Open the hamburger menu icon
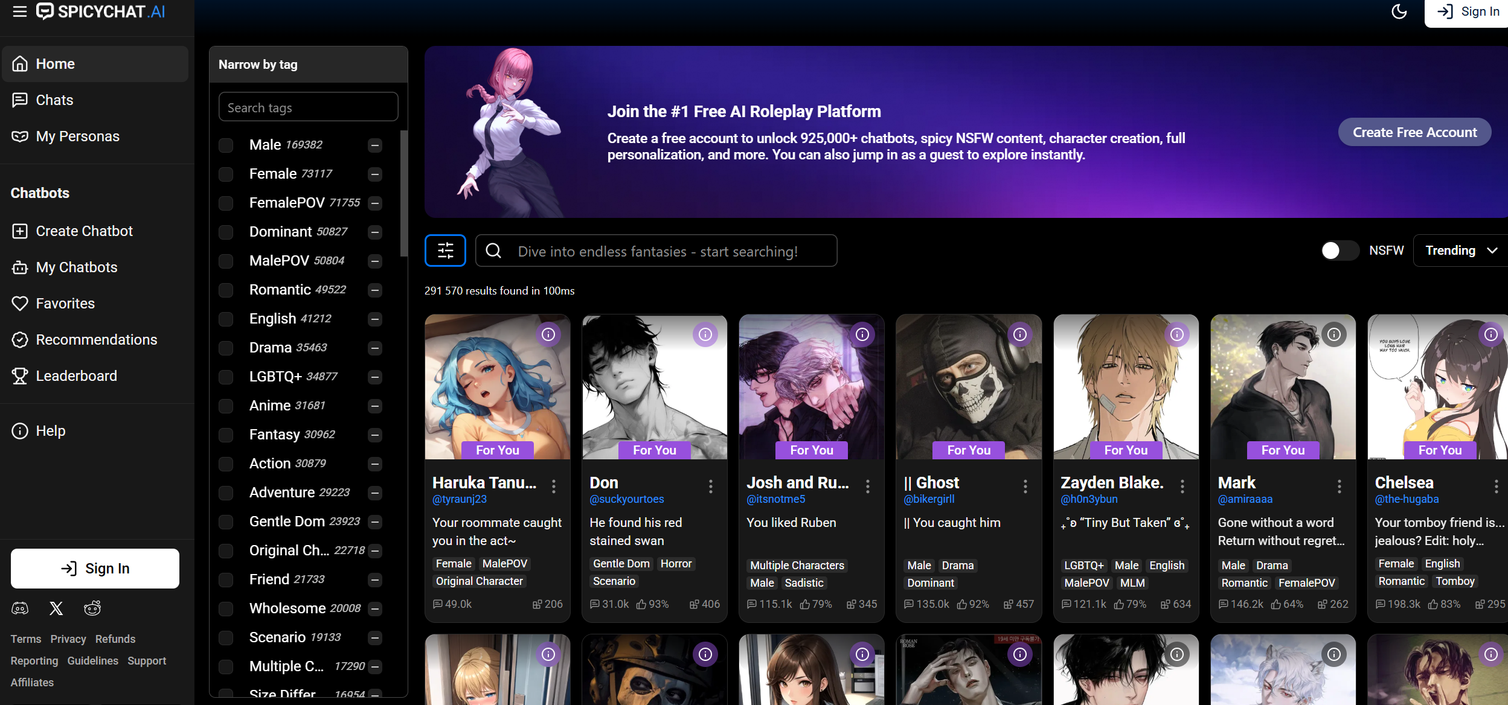The width and height of the screenshot is (1508, 705). pos(20,11)
